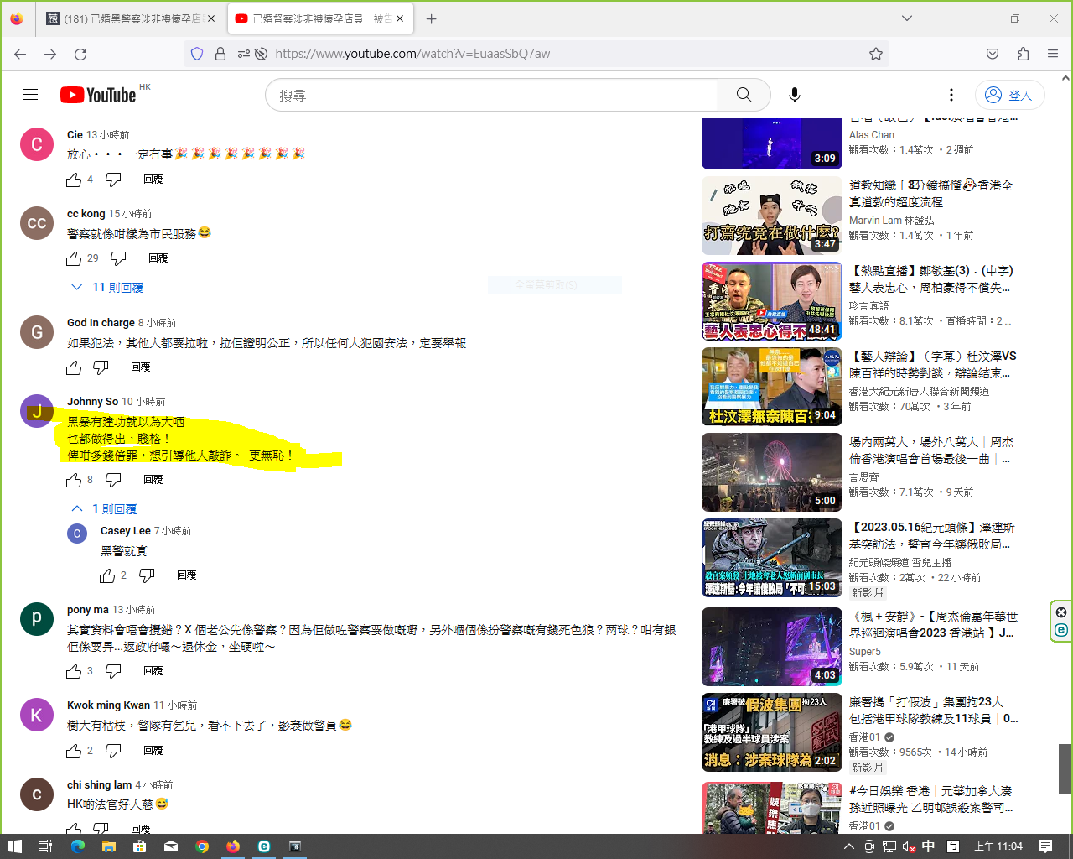Open the Ferris wheel concert thumbnail
Screen dimensions: 1073x859
click(772, 472)
